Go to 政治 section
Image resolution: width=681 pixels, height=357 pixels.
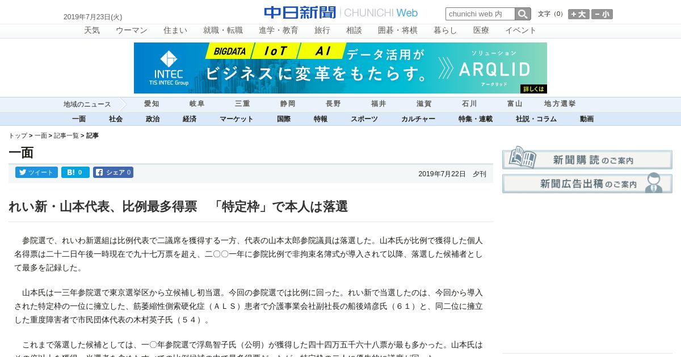153,119
